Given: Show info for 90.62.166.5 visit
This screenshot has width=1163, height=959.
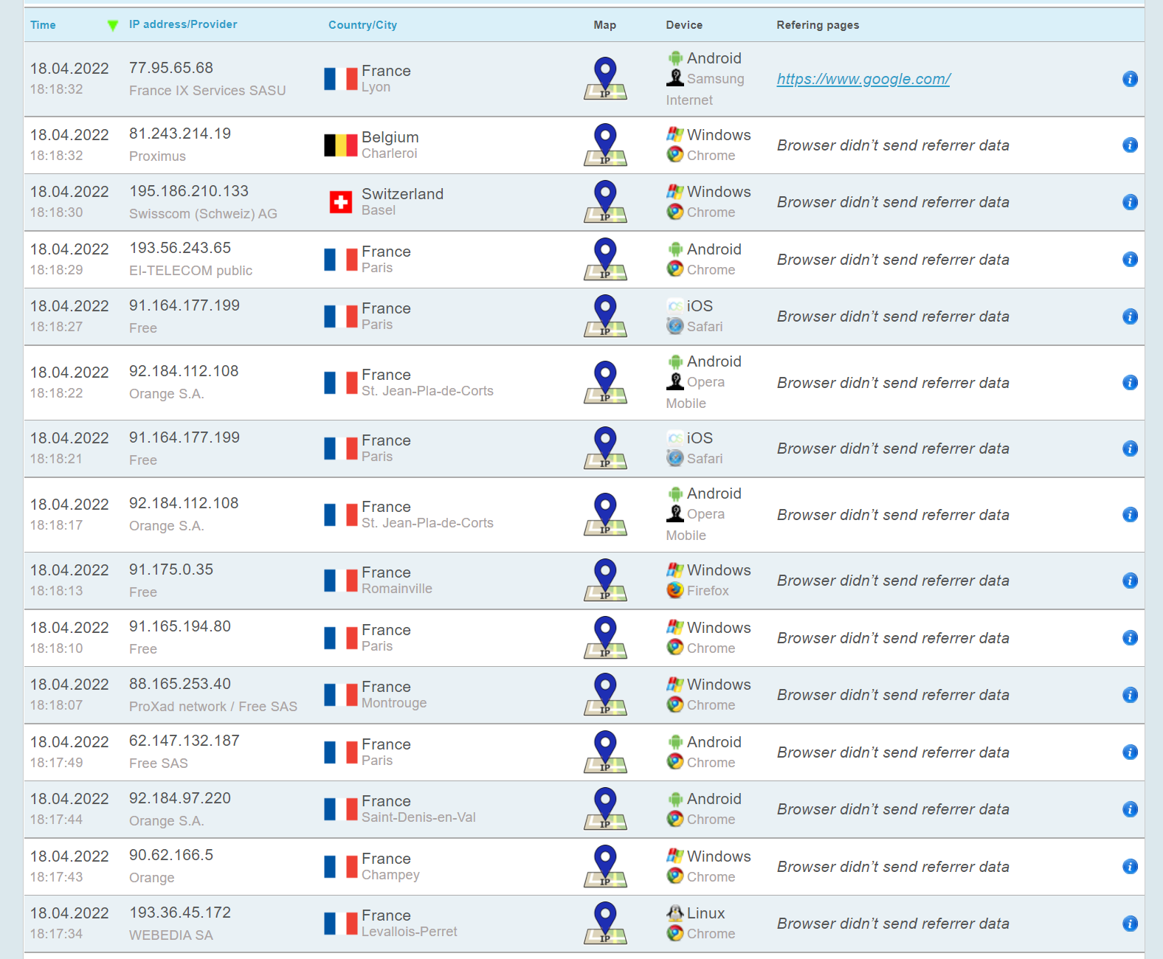Looking at the screenshot, I should (1130, 867).
